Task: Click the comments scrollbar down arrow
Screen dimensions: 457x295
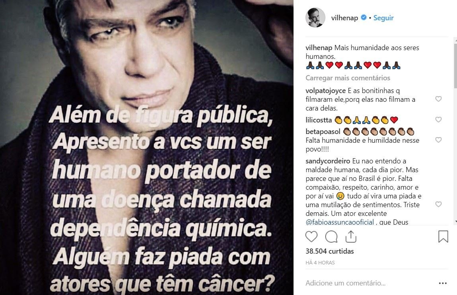Action: [x=455, y=222]
